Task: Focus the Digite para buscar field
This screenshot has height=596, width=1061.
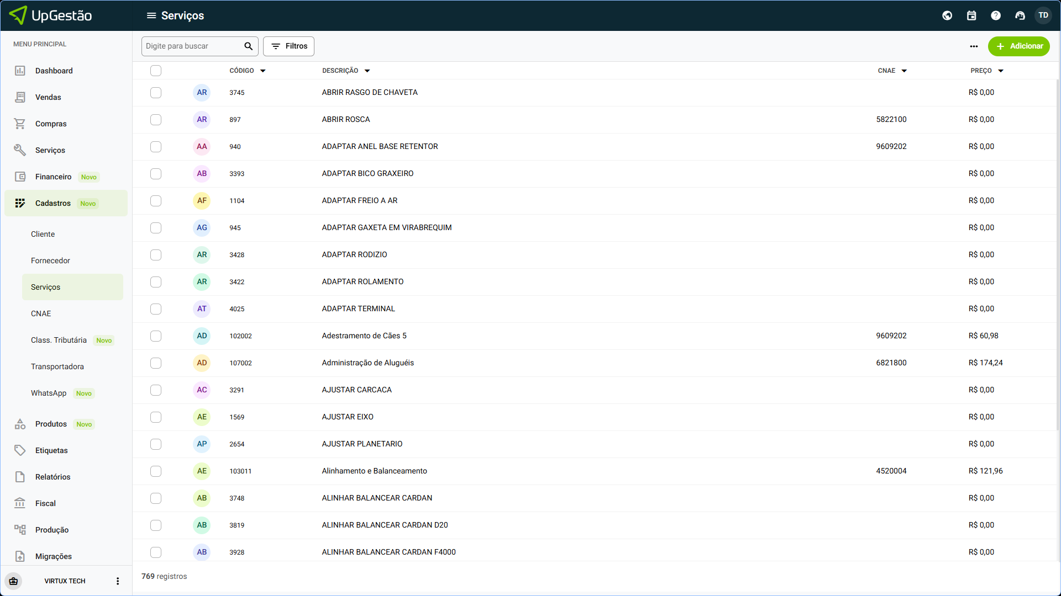Action: point(192,46)
